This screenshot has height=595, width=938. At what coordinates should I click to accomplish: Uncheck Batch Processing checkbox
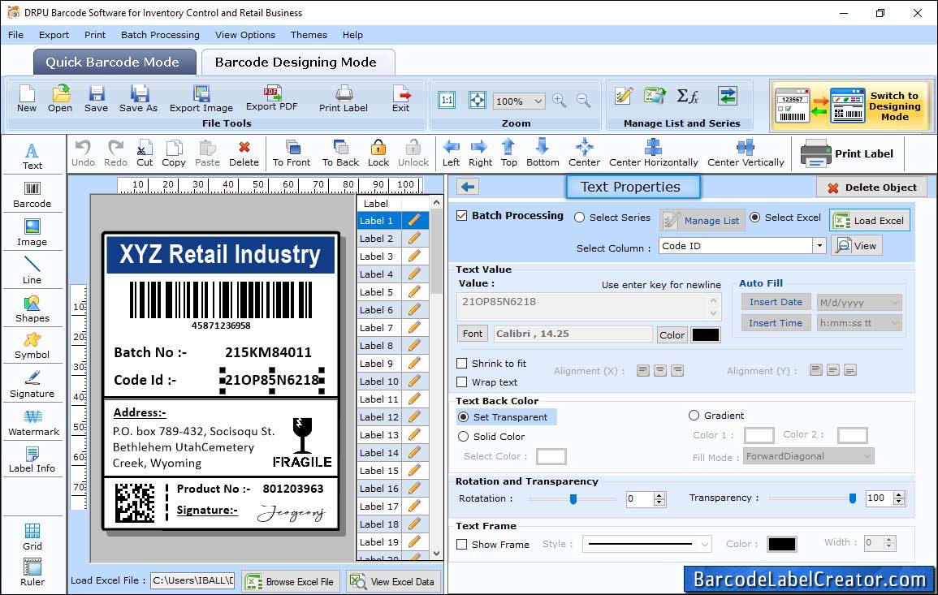tap(462, 215)
